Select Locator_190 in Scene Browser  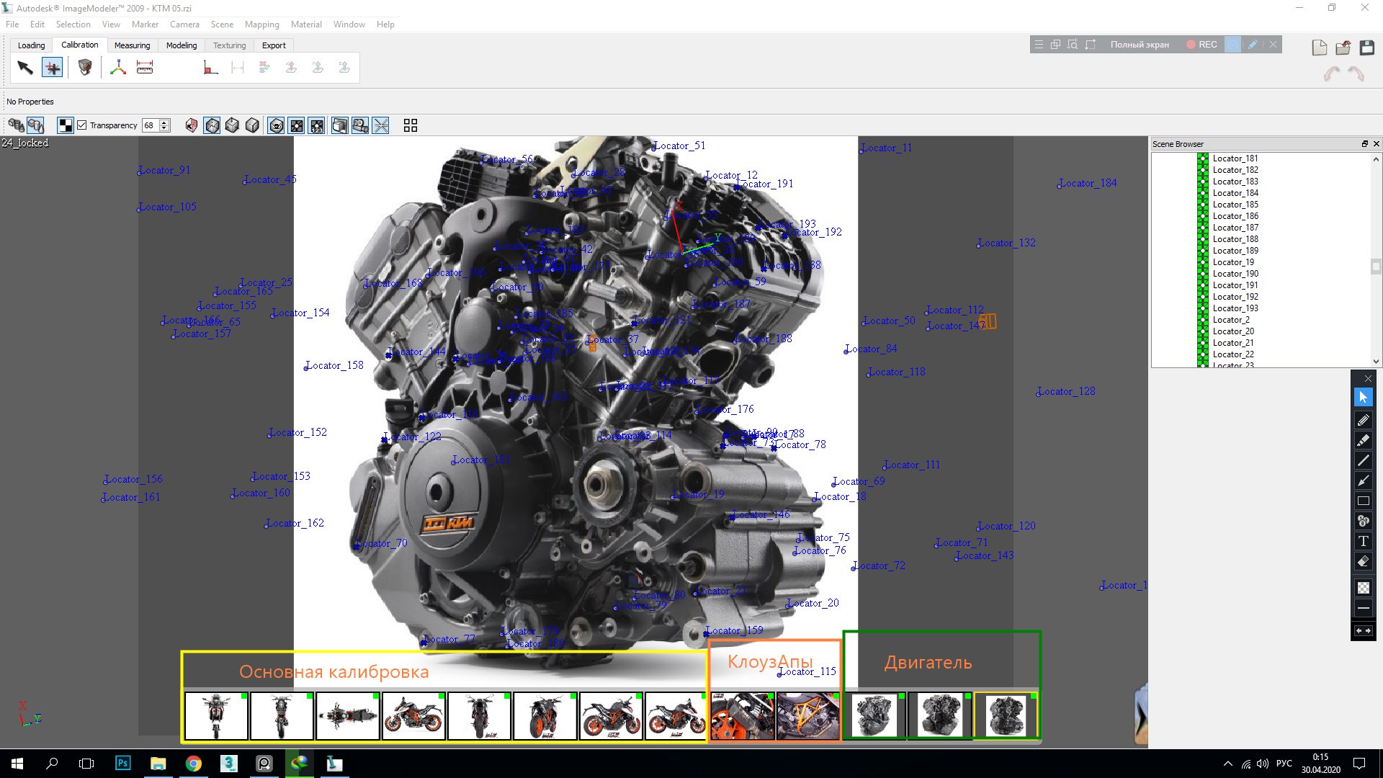click(1235, 274)
